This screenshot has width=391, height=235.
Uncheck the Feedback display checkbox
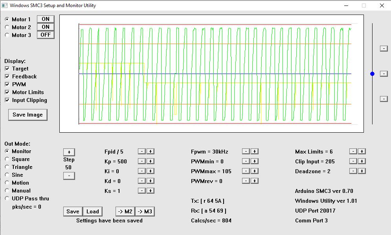7,77
